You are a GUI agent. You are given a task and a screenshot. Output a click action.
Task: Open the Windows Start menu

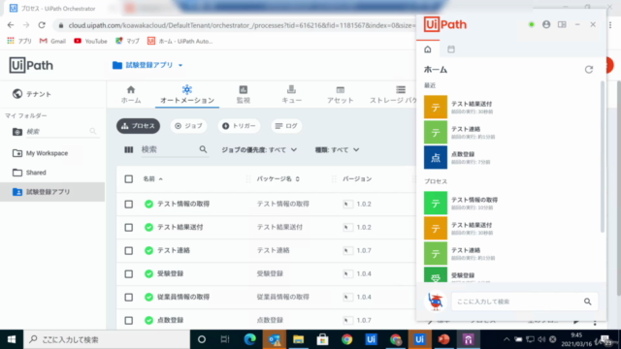(12, 339)
